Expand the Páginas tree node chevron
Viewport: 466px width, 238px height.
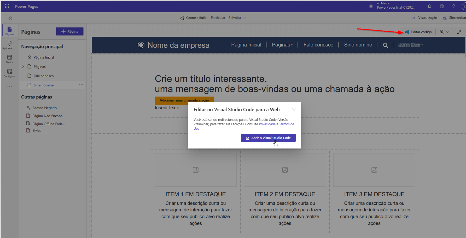23,67
